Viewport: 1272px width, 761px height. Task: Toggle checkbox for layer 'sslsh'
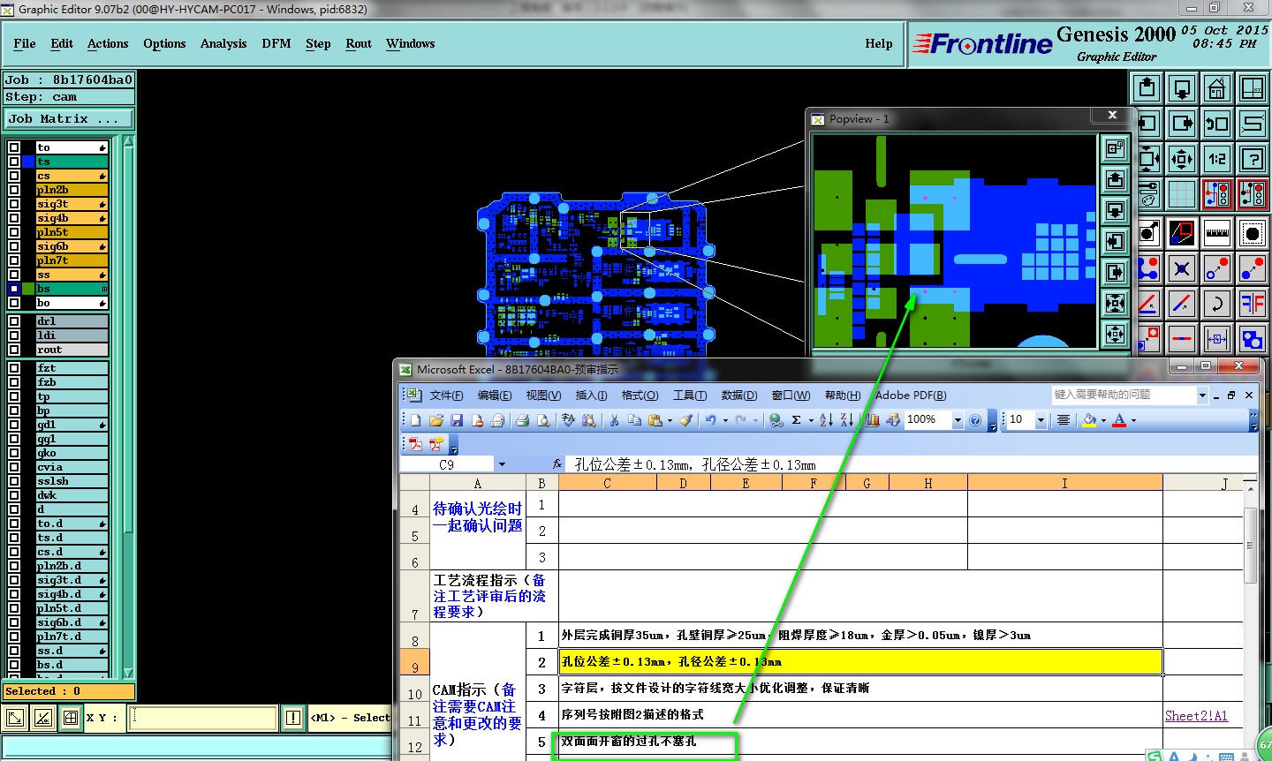(x=14, y=481)
